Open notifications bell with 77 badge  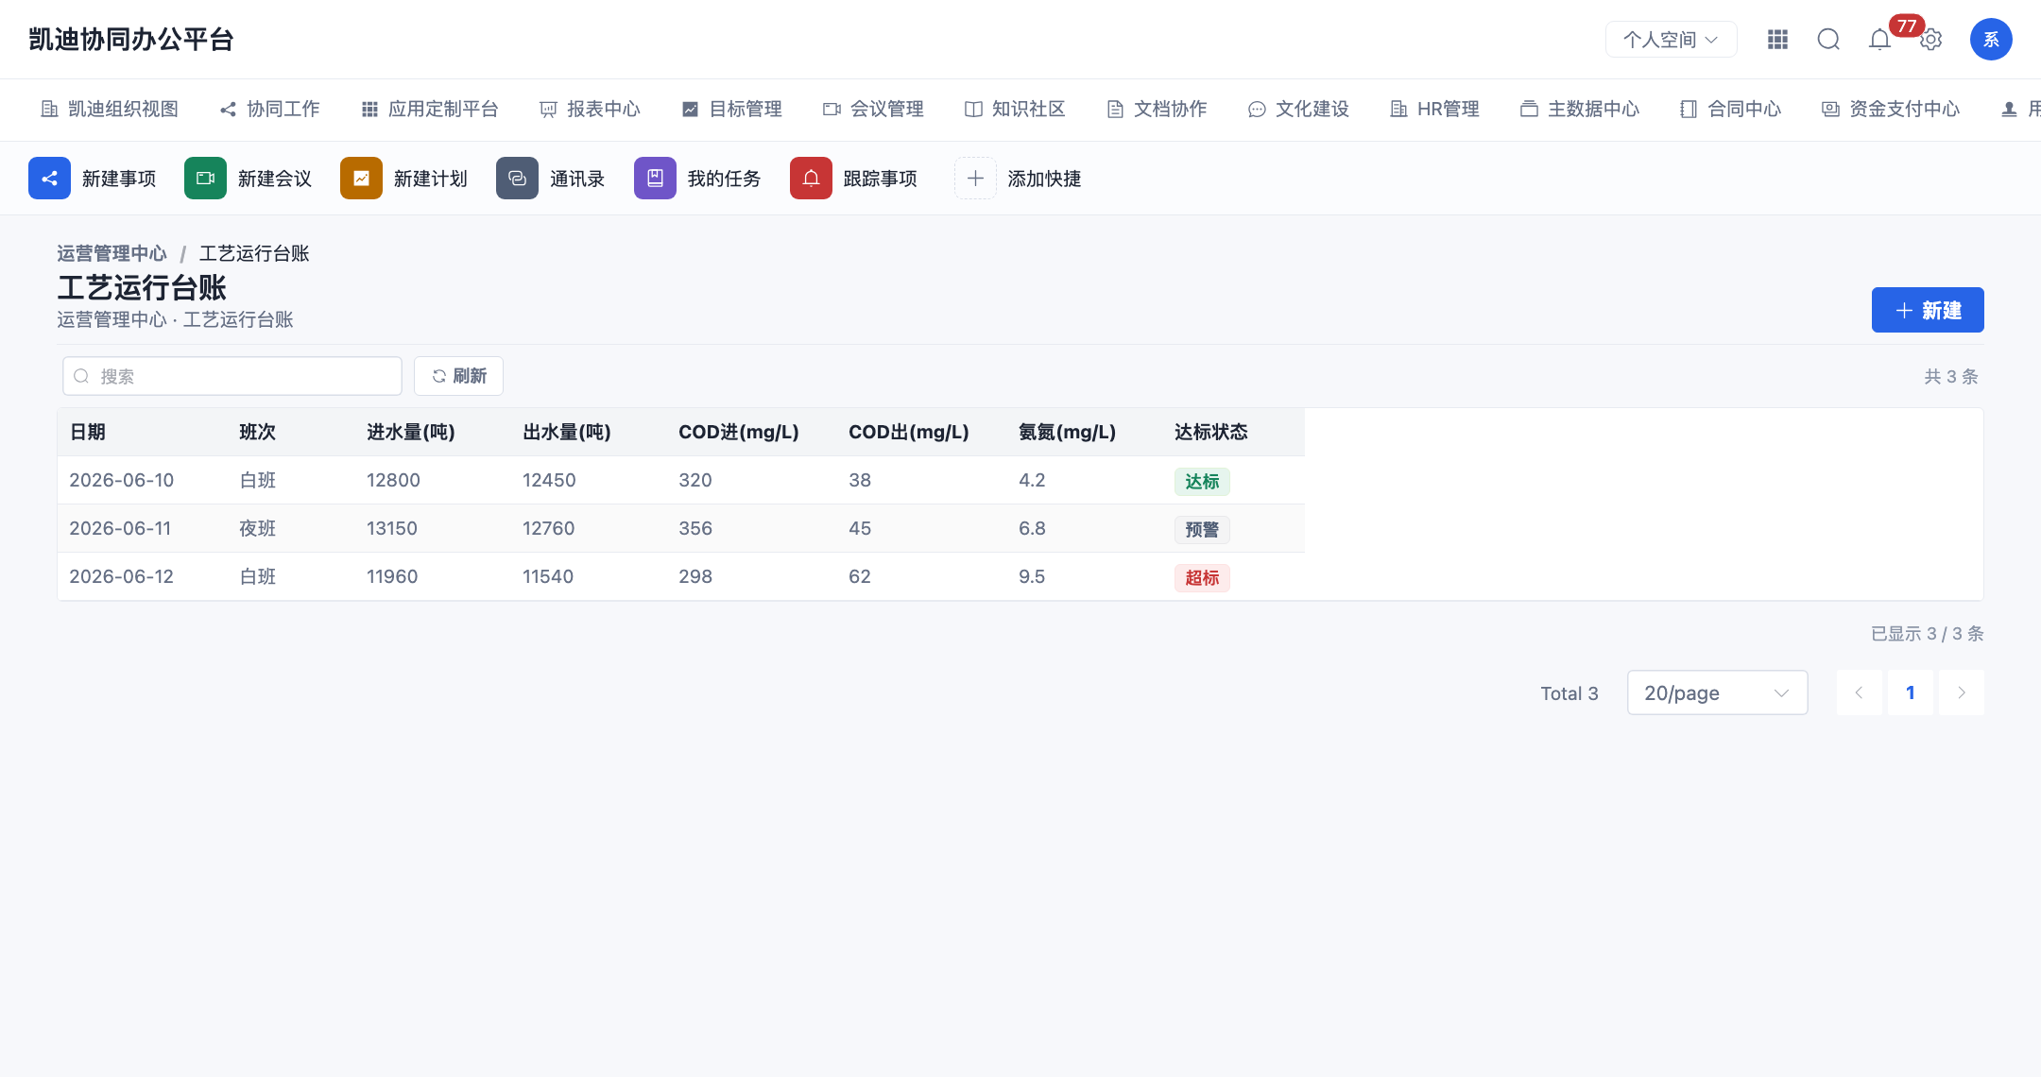(1880, 40)
